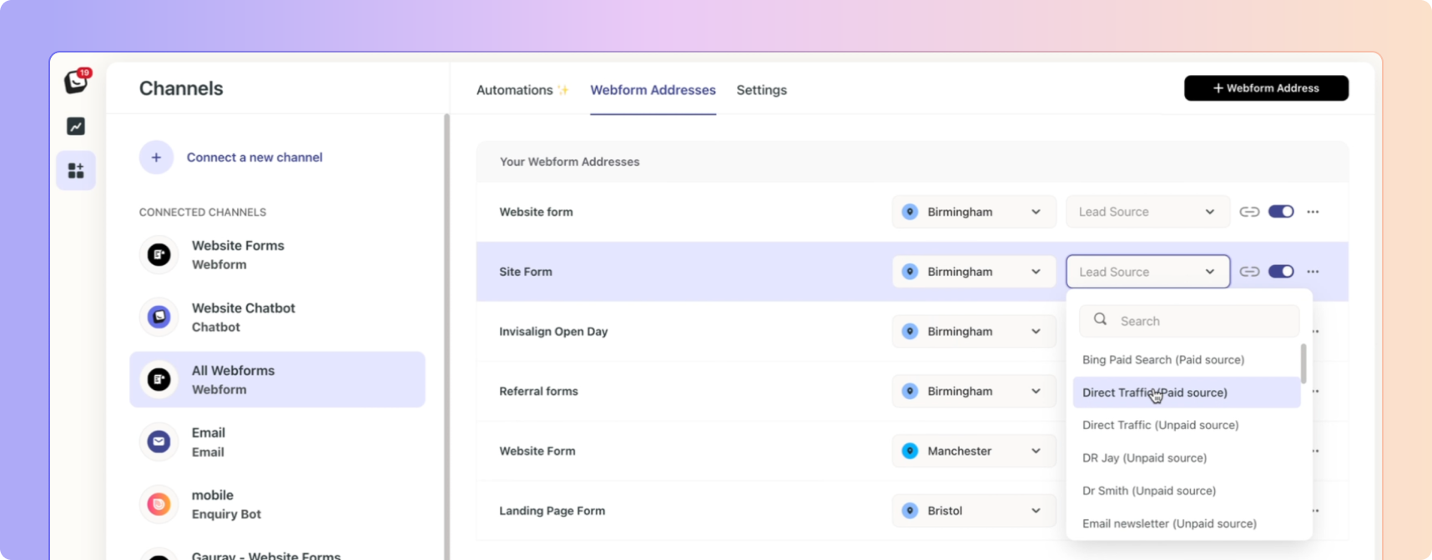Image resolution: width=1432 pixels, height=560 pixels.
Task: Click the Website Chatbot channel icon
Action: (x=159, y=317)
